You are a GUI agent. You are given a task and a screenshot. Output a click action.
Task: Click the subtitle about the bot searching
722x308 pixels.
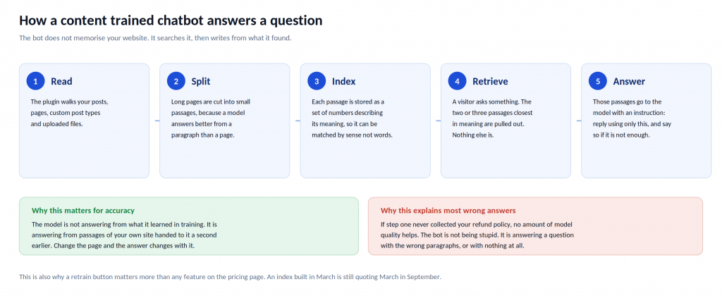(155, 38)
